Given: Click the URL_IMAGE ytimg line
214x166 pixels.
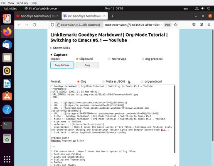Looking at the screenshot, I should pos(95,95).
